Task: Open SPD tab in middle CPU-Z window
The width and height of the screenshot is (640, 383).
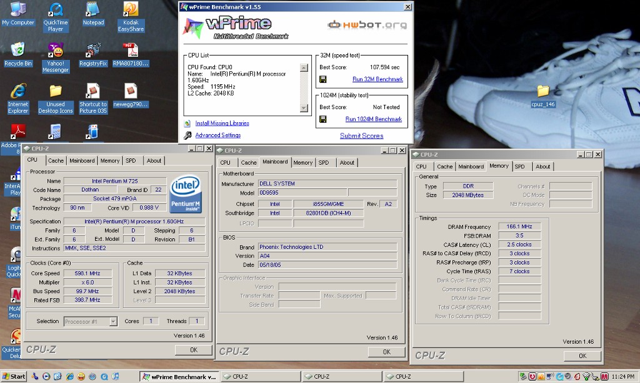Action: point(324,163)
